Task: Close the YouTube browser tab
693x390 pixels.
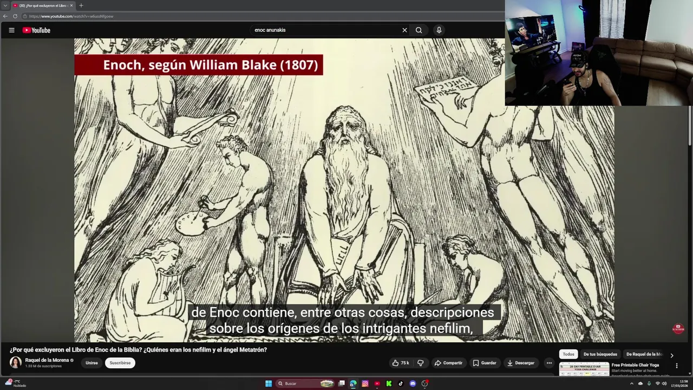Action: click(71, 5)
